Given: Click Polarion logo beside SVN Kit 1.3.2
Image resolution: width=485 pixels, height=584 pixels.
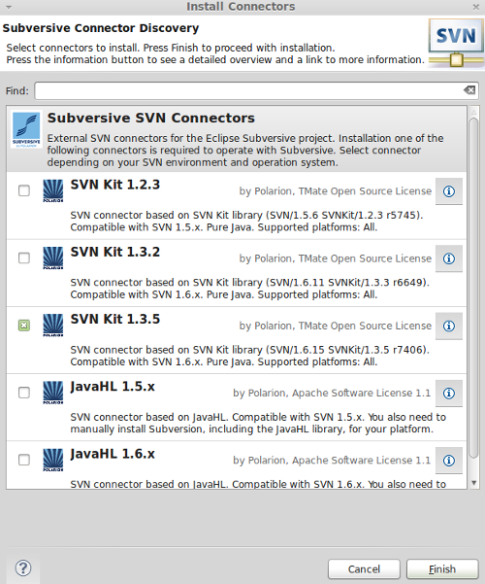Looking at the screenshot, I should click(52, 258).
